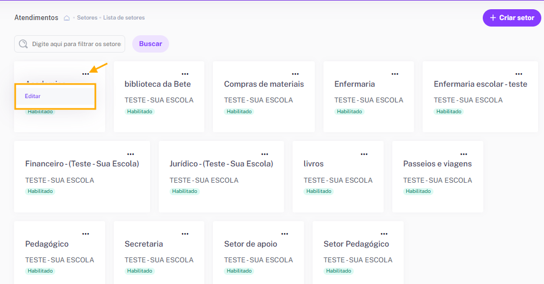Screen dimensions: 544x284
Task: Click Habilitado badge on livros card
Action: (319, 191)
